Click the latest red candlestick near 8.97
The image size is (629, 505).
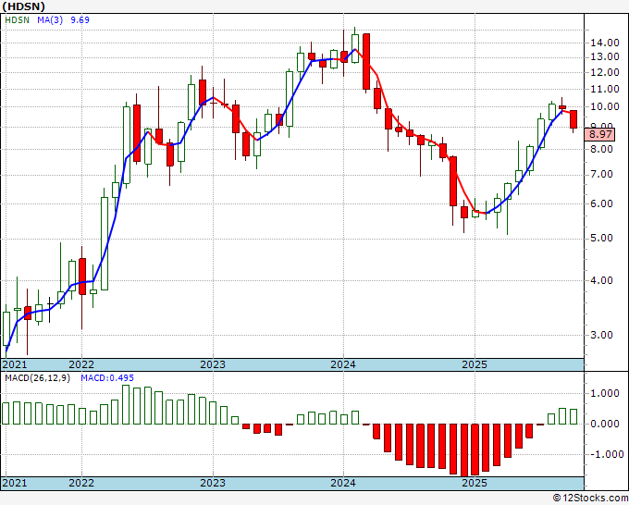point(573,119)
